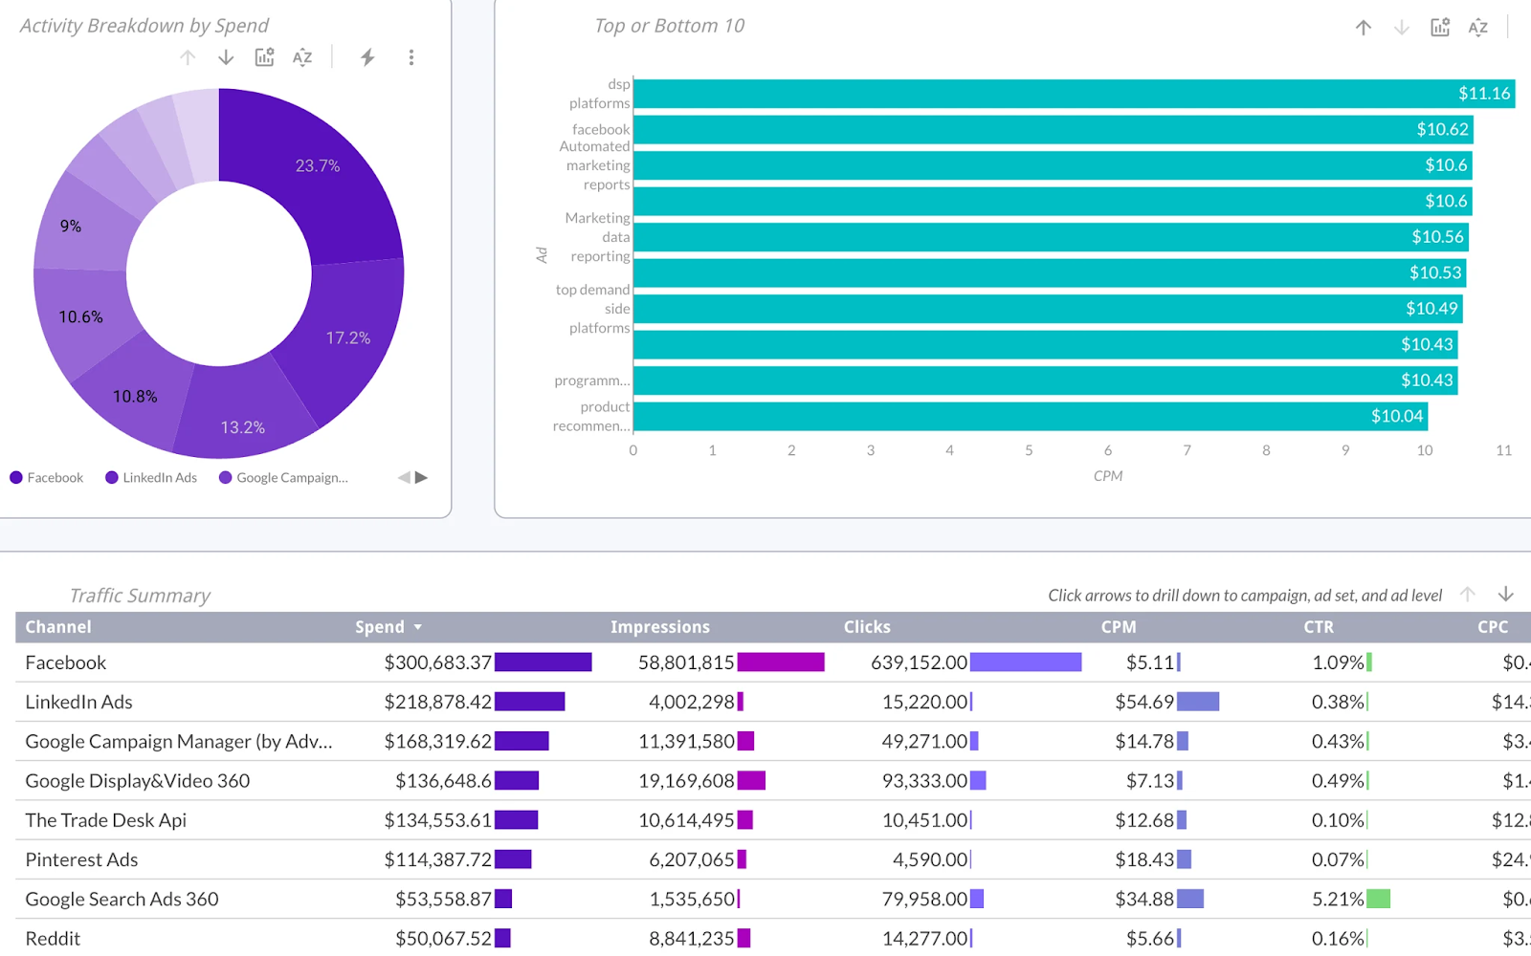This screenshot has width=1531, height=956.
Task: Open three-dot menu in Activity Breakdown
Action: click(x=411, y=57)
